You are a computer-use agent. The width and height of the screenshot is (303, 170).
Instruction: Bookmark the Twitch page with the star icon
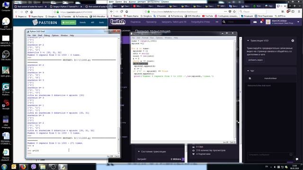234,11
